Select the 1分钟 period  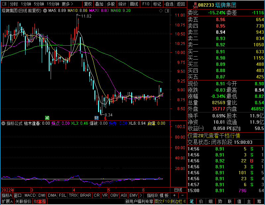click(26, 4)
